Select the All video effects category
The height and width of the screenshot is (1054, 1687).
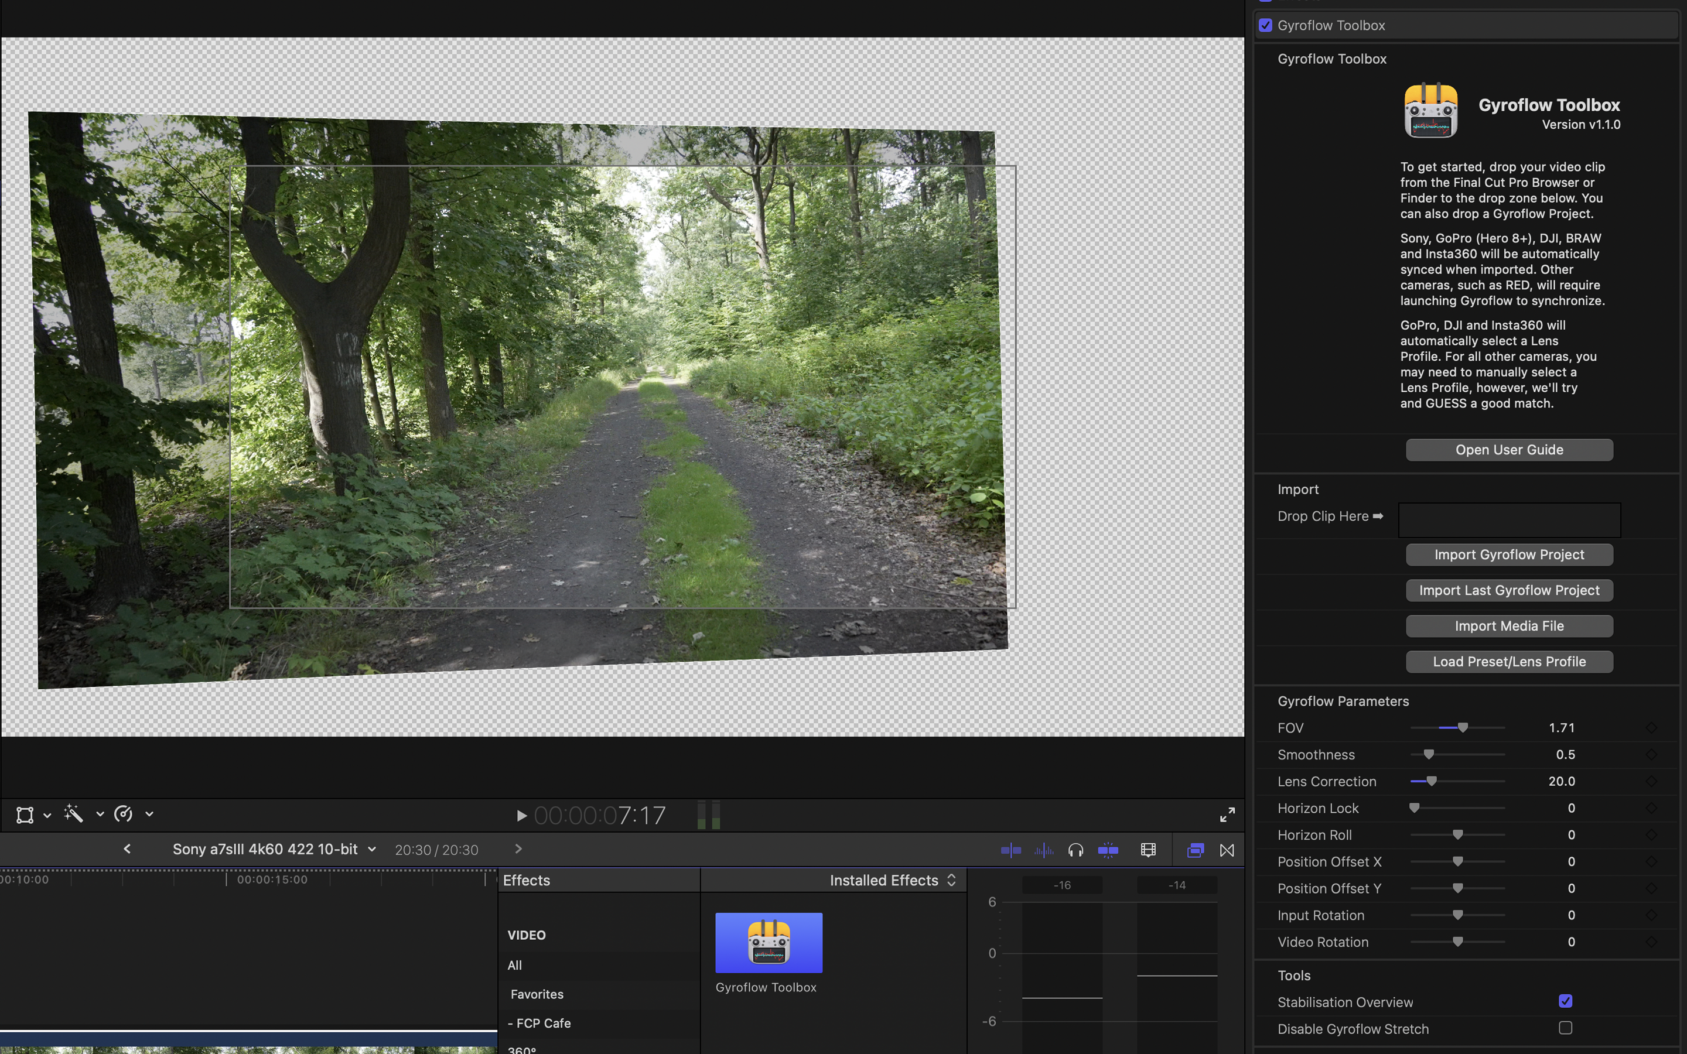[514, 965]
